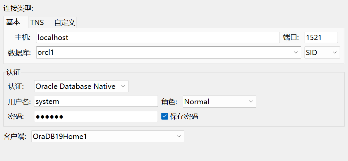Image resolution: width=348 pixels, height=161 pixels.
Task: Click the 保存密码 label text
Action: (184, 117)
